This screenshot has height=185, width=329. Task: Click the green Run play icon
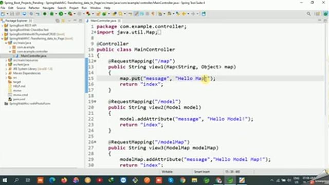pos(61,14)
